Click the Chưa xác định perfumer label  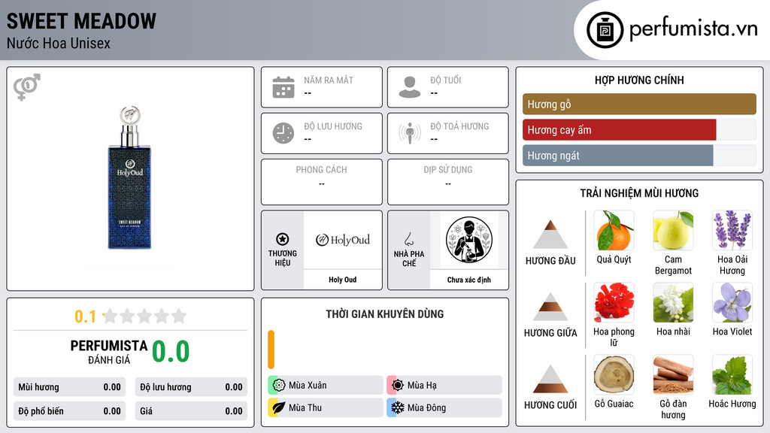pyautogui.click(x=469, y=280)
